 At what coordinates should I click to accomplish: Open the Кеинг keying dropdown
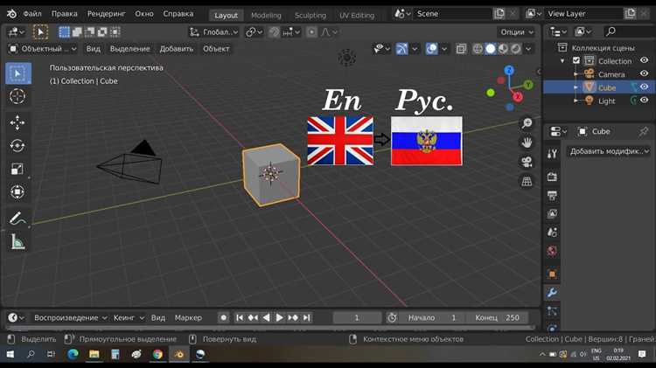[x=129, y=318]
